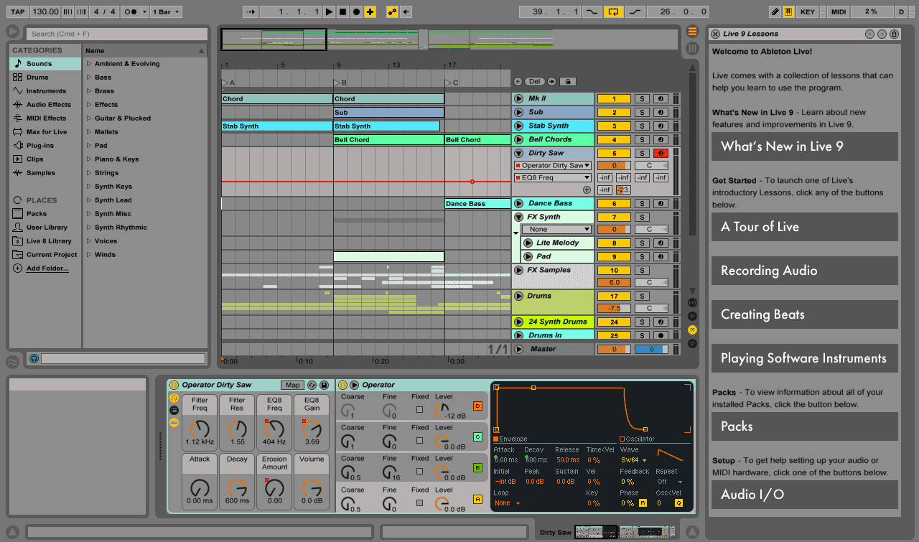Click Add Folder link in Places
Screen dimensions: 919x542
[47, 268]
